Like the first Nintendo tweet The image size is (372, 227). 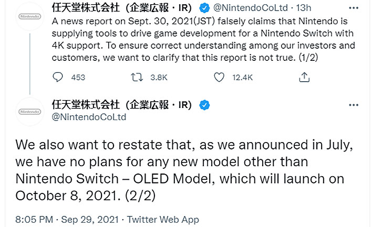tap(219, 77)
